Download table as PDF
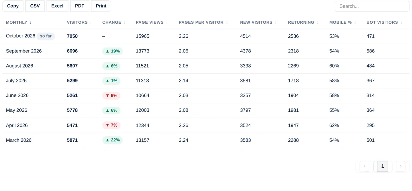The height and width of the screenshot is (191, 412). [x=80, y=6]
